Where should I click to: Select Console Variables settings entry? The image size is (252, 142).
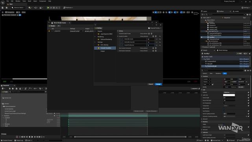(105, 48)
